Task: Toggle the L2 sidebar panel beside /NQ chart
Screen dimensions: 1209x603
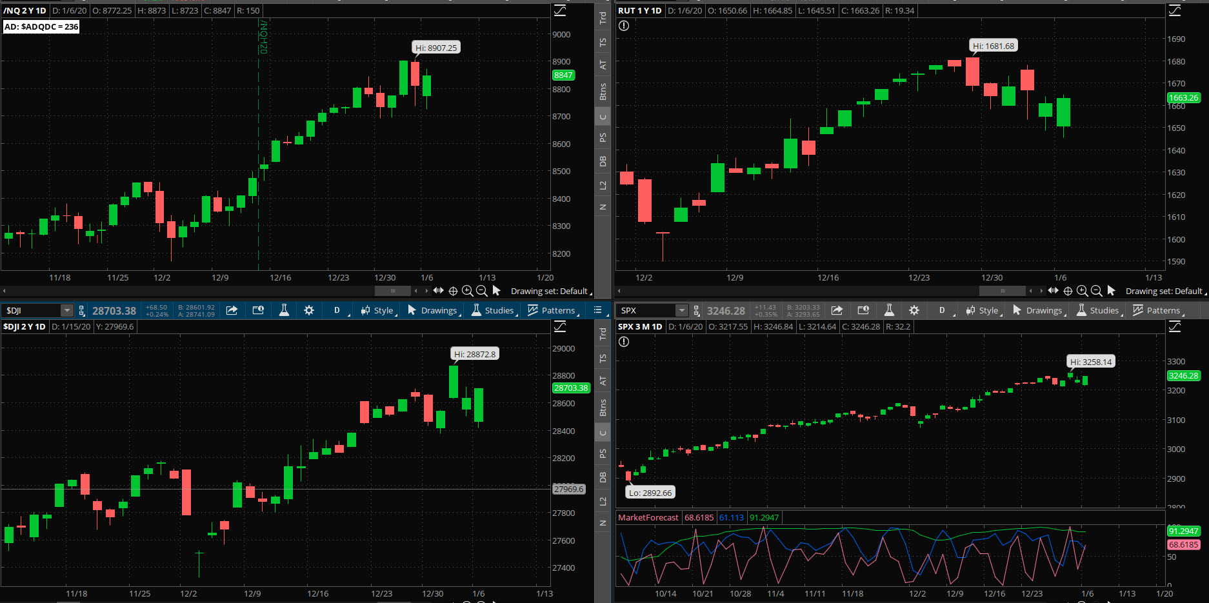Action: click(603, 185)
